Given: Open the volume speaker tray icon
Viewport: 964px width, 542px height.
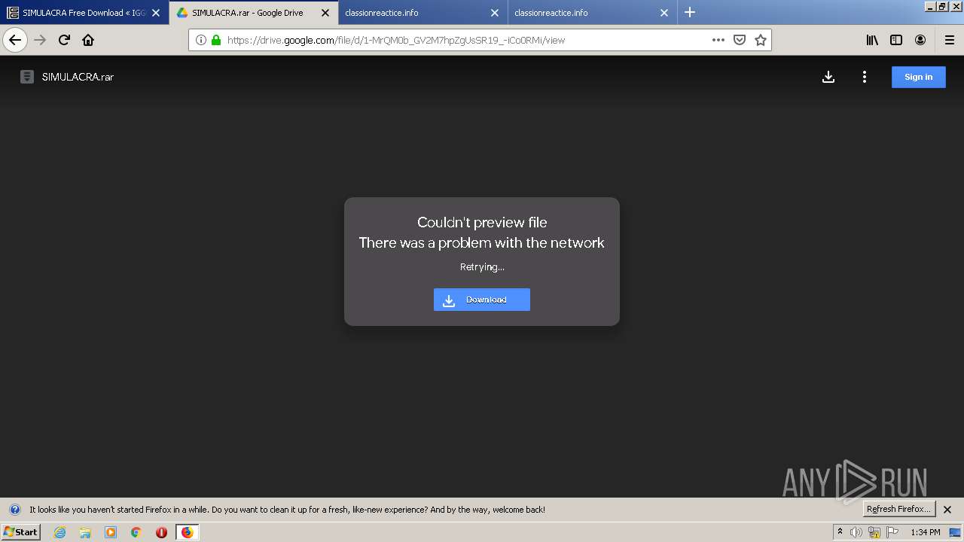Looking at the screenshot, I should (x=856, y=532).
